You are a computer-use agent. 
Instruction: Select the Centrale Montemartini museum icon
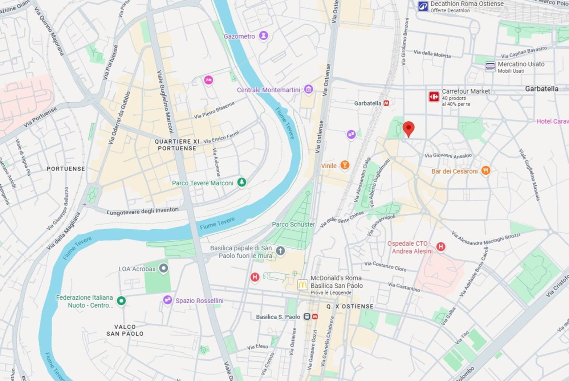click(308, 89)
